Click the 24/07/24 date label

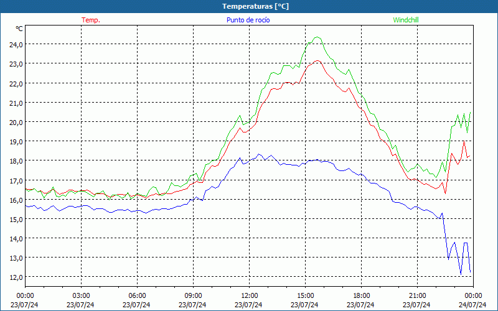tap(472, 305)
